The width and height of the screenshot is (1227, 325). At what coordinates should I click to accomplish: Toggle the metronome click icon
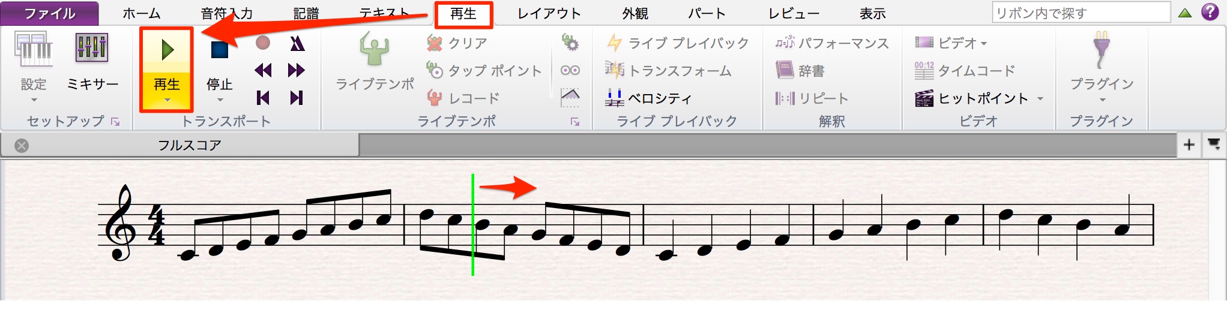tap(297, 43)
